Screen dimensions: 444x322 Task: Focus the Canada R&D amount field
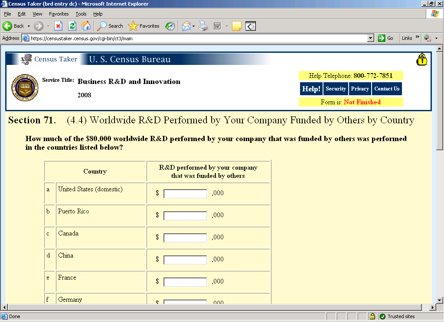click(185, 238)
